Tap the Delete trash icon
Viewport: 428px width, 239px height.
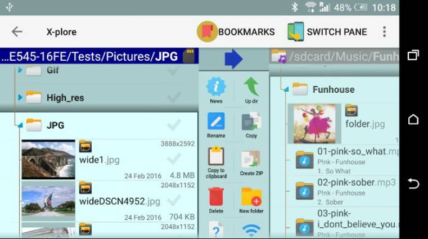pyautogui.click(x=216, y=196)
